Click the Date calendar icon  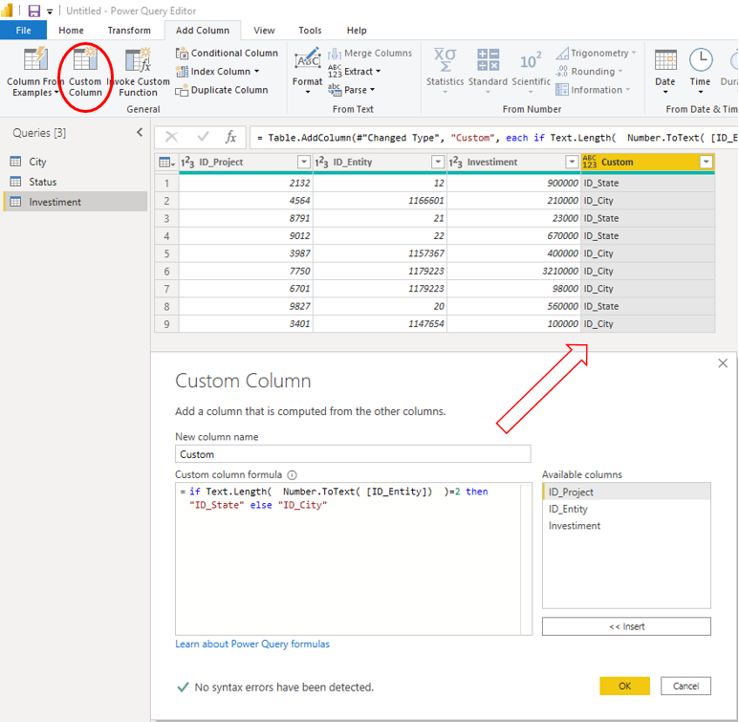665,60
